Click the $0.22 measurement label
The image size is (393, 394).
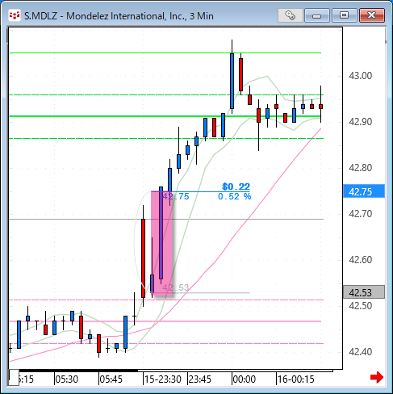[236, 187]
